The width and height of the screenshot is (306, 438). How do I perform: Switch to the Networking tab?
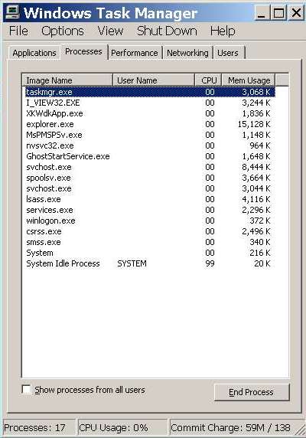coord(187,53)
